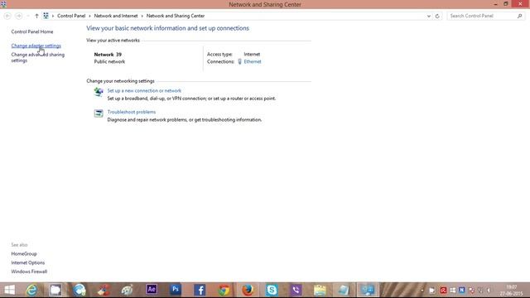Open the paint palette taskbar icon
The height and width of the screenshot is (298, 530).
[x=127, y=290]
